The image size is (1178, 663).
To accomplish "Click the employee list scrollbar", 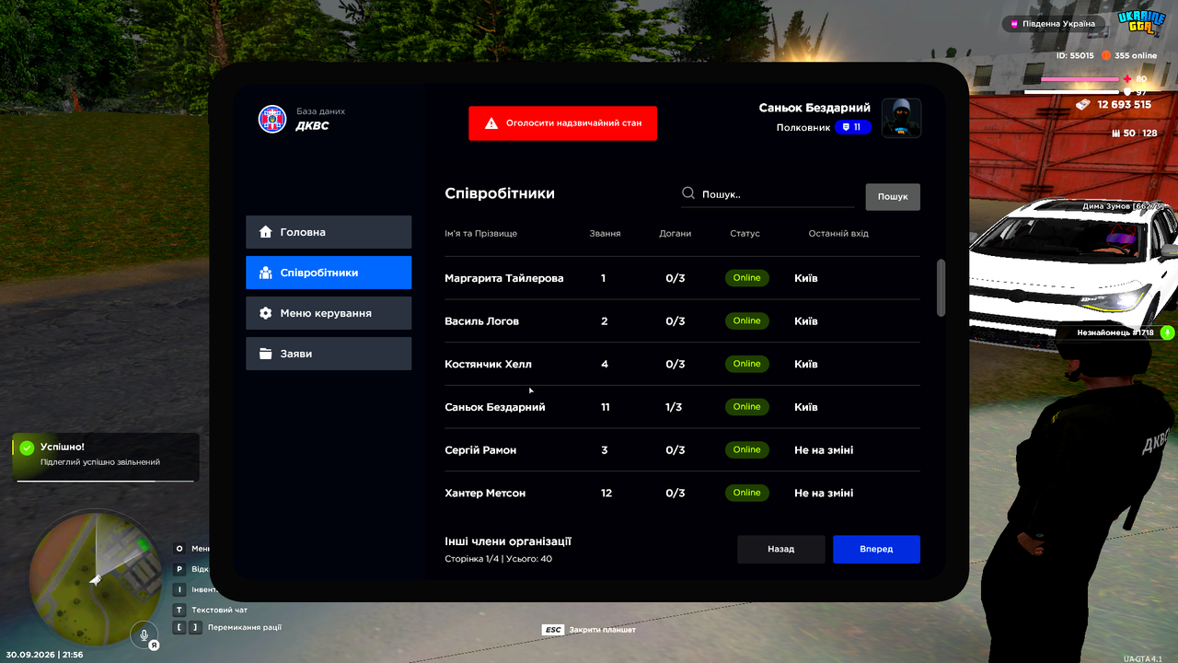I will click(x=941, y=288).
